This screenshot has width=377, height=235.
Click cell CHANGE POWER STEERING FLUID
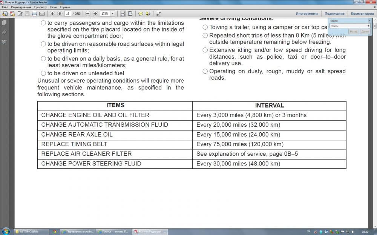(x=115, y=164)
